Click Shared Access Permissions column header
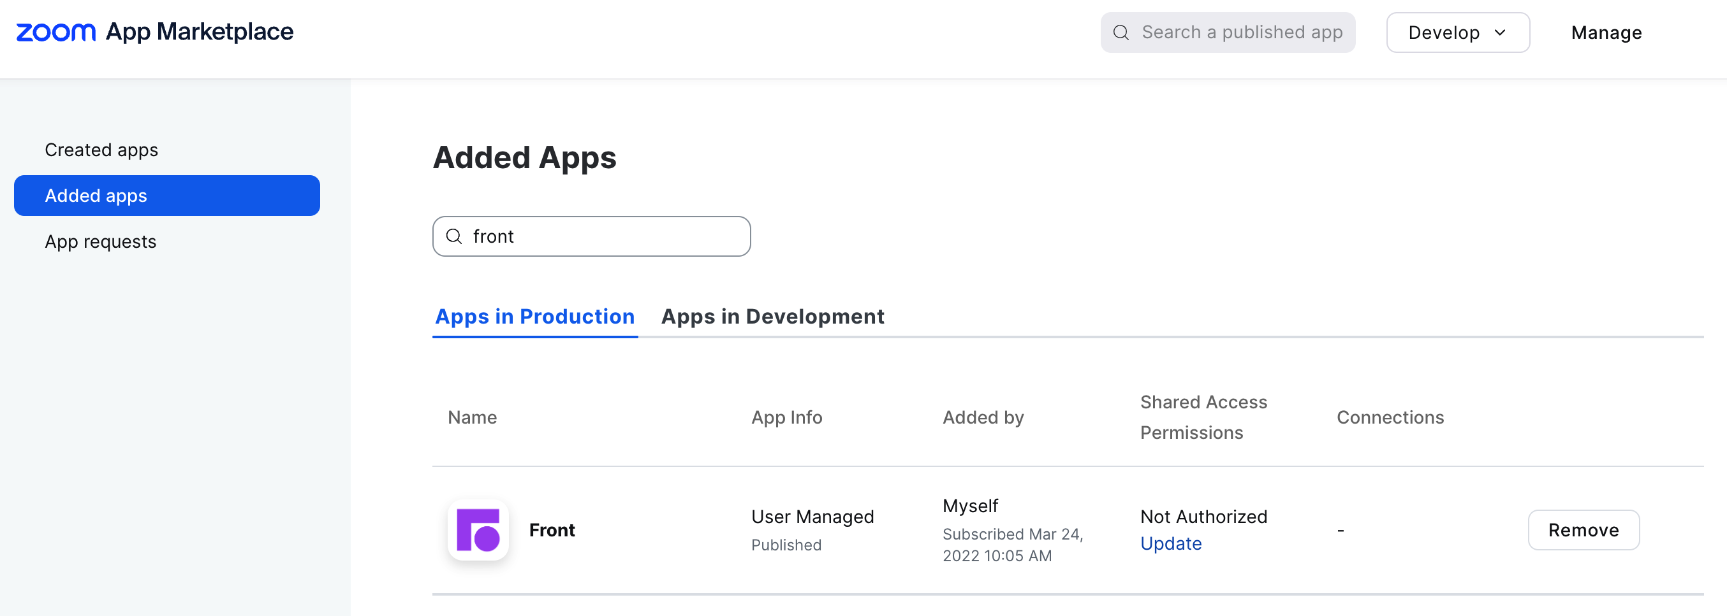1727x616 pixels. click(1203, 417)
